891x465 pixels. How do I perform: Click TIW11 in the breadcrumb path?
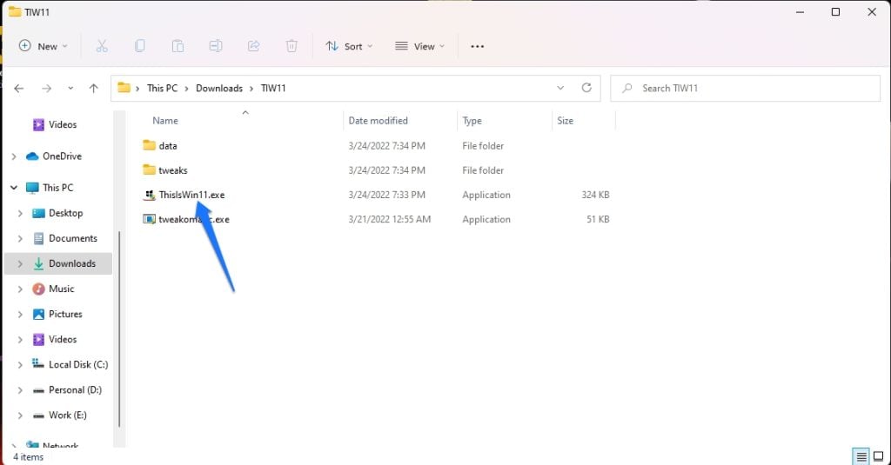[273, 88]
